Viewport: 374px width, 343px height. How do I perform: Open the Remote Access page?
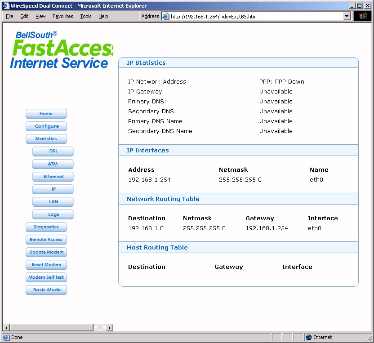tap(46, 240)
